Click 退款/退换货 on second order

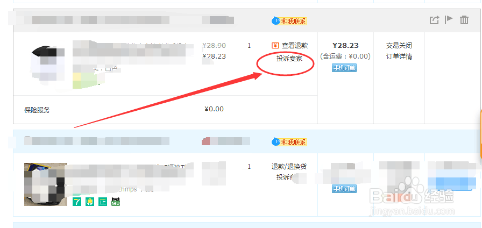point(289,167)
